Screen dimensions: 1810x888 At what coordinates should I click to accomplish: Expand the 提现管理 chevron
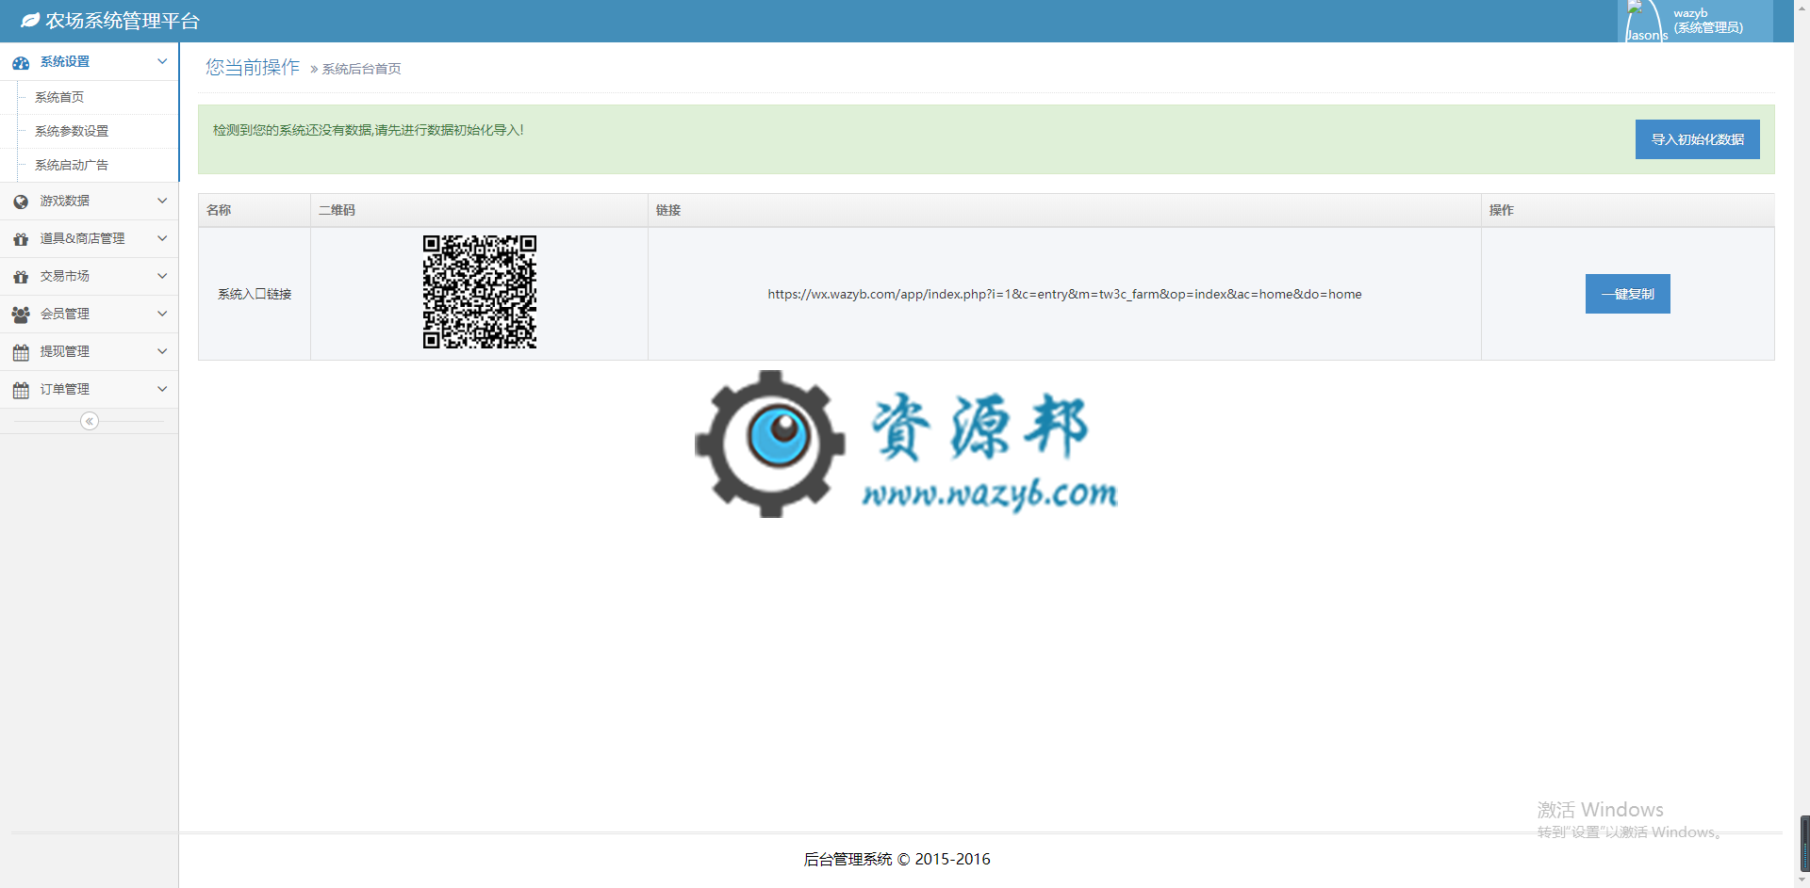tap(162, 351)
